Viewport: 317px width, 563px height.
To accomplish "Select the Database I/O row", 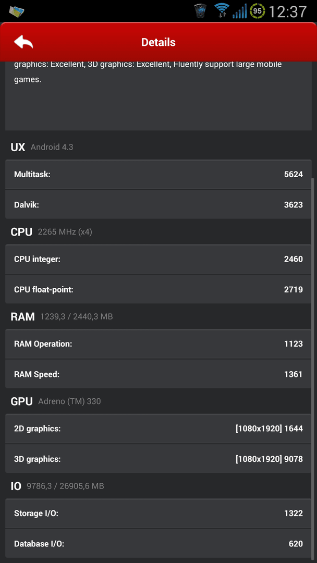I will tap(159, 544).
